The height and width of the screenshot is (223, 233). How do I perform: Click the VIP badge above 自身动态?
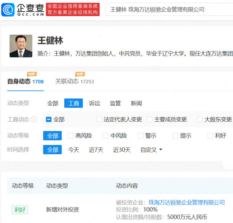(x=32, y=74)
